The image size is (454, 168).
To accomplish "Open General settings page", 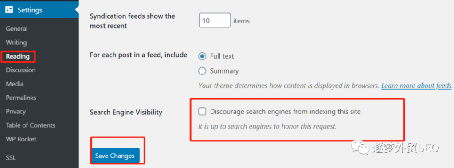I will point(17,29).
